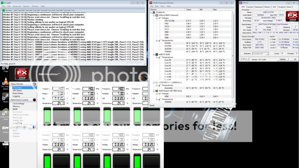Click the info icon beside System Information
The image size is (299, 168).
pyautogui.click(x=34, y=127)
